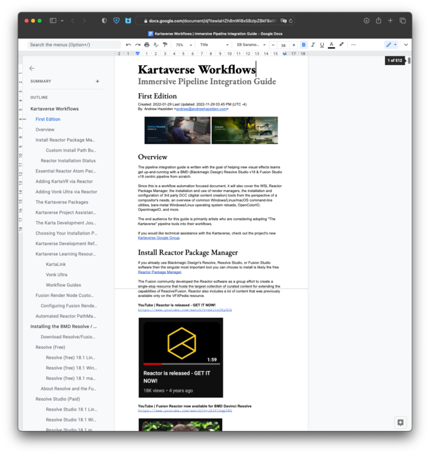Select the Kartaverse Workflows Google Docs tab
Screen dimensions: 430x455
pyautogui.click(x=215, y=33)
